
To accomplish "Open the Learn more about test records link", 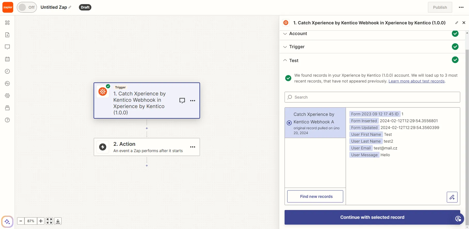I will coord(416,81).
